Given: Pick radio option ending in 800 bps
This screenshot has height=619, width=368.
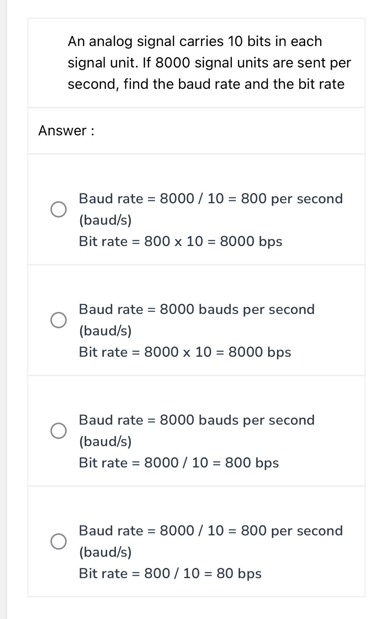Looking at the screenshot, I should [x=58, y=431].
